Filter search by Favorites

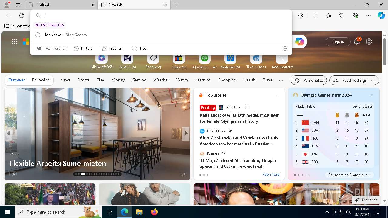(112, 48)
